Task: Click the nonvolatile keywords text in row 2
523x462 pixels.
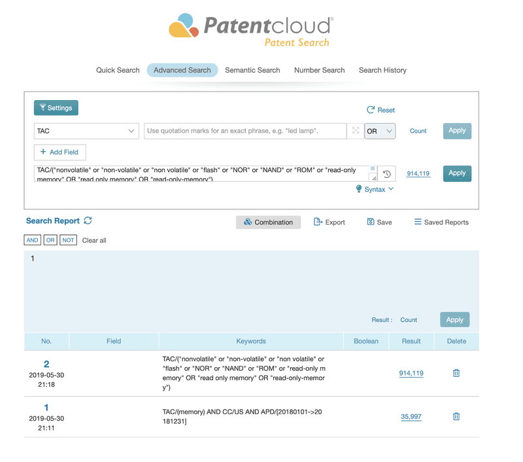Action: coord(244,373)
